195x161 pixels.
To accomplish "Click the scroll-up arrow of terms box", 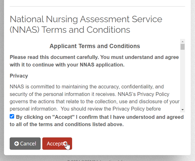I will tap(183, 41).
